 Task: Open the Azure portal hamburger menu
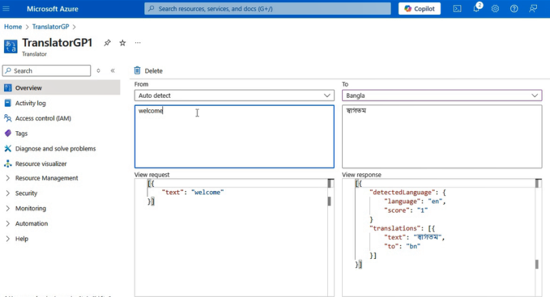[x=6, y=9]
